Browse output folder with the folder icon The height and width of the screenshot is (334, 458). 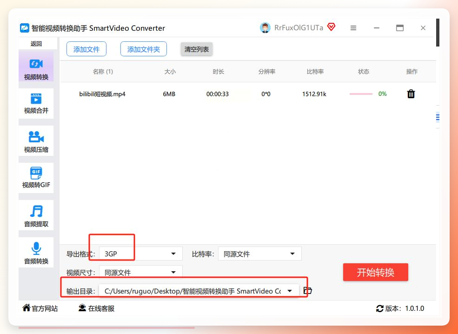(307, 290)
